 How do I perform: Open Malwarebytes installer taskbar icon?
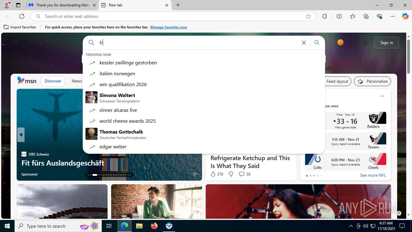169,226
